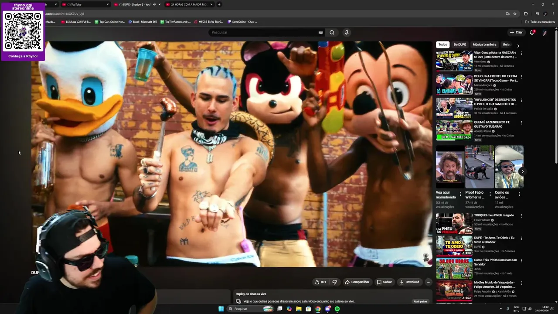
Task: Select the Música brasileira filter chip
Action: click(x=484, y=44)
